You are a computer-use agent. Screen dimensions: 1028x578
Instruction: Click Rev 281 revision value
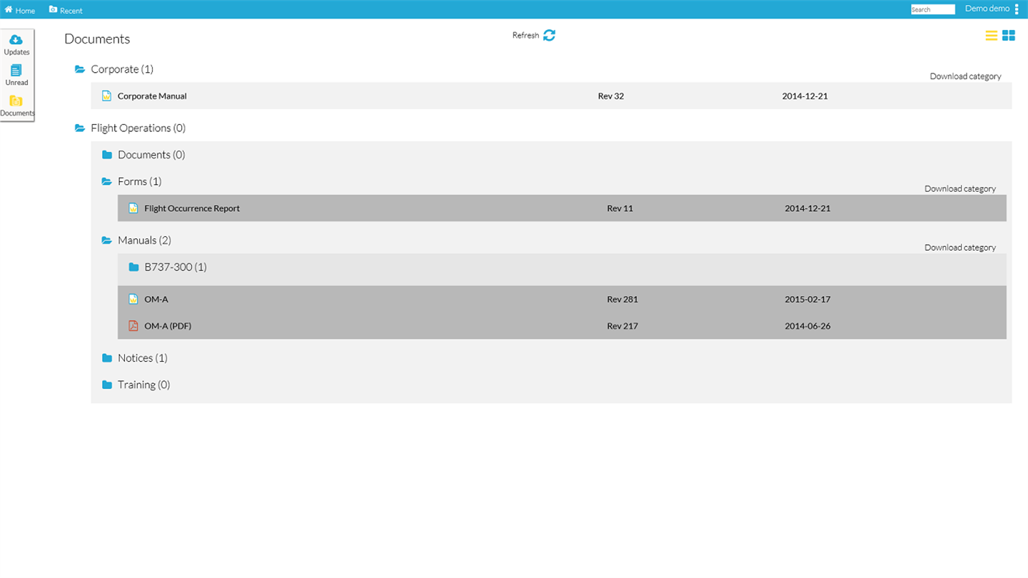coord(623,299)
